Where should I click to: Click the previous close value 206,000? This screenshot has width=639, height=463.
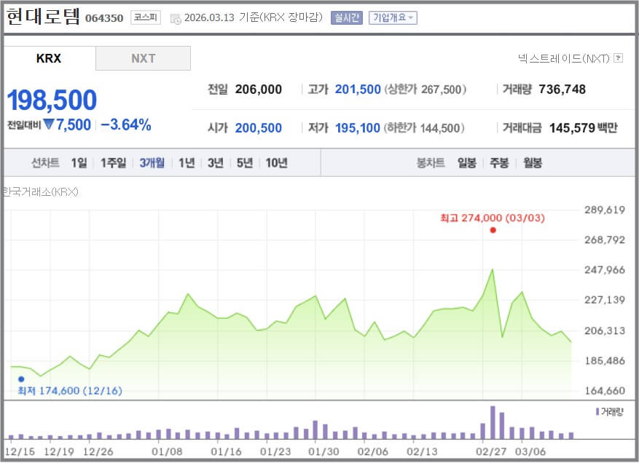[x=259, y=90]
